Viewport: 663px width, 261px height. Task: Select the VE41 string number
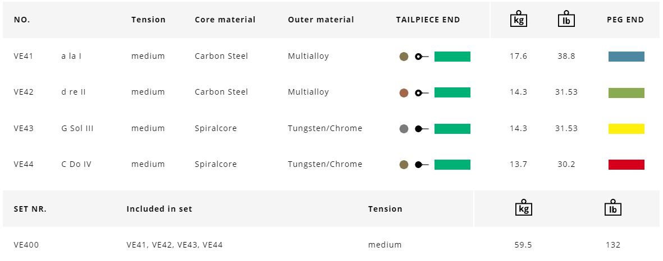coord(24,56)
